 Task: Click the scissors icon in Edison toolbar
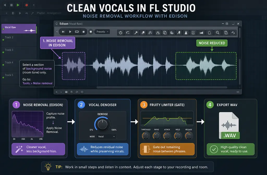click(x=158, y=33)
